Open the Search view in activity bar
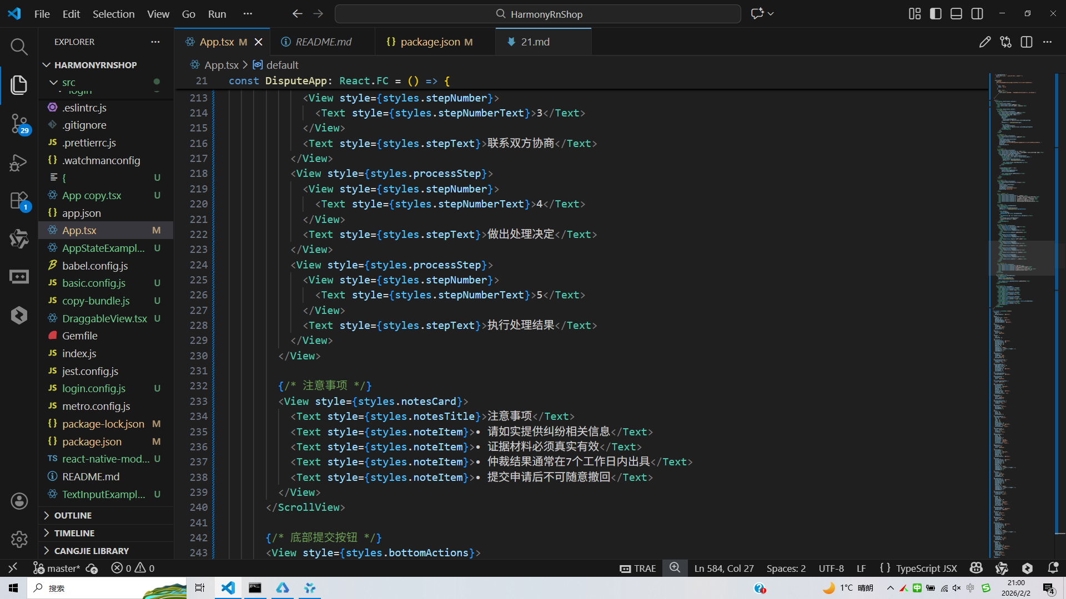 click(19, 47)
